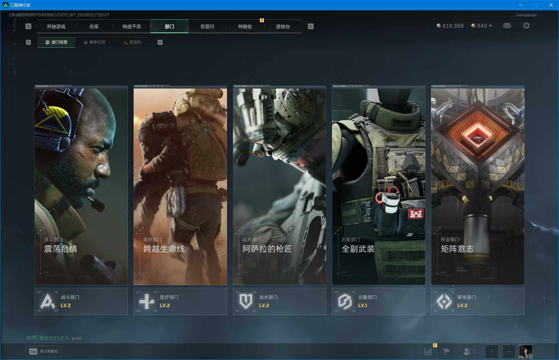Switch to the 交易行 tab

207,26
